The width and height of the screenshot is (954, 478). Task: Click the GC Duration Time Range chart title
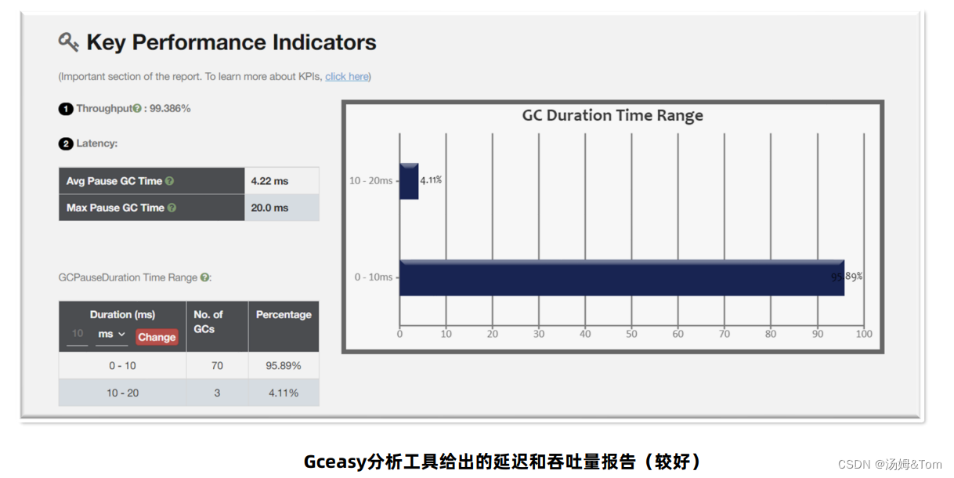613,115
